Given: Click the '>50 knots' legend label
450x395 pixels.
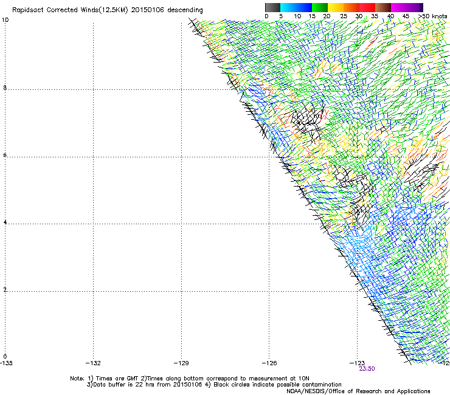Looking at the screenshot, I should 432,16.
